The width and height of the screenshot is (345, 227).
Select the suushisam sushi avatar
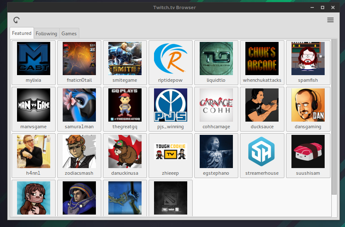(x=308, y=151)
